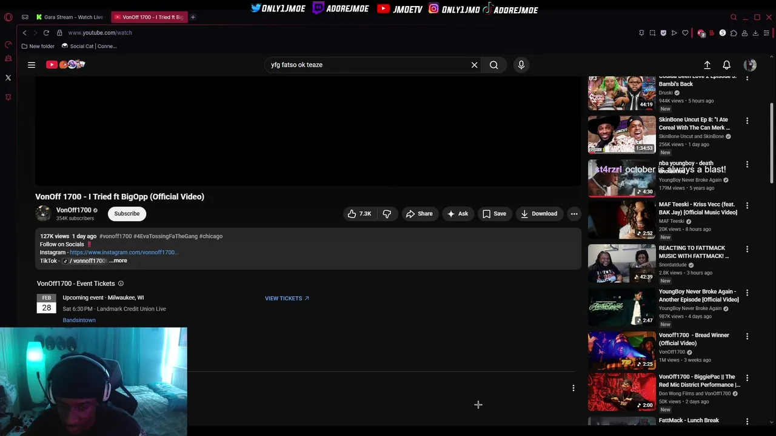Viewport: 776px width, 436px height.
Task: Dislike the video with thumbs down
Action: (387, 214)
